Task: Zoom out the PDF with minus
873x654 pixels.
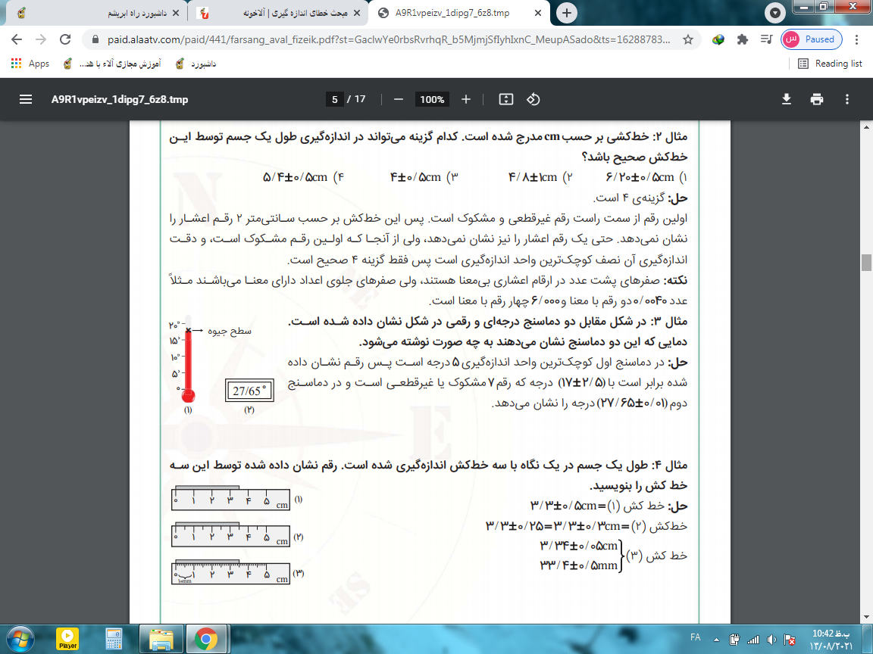Action: 398,100
